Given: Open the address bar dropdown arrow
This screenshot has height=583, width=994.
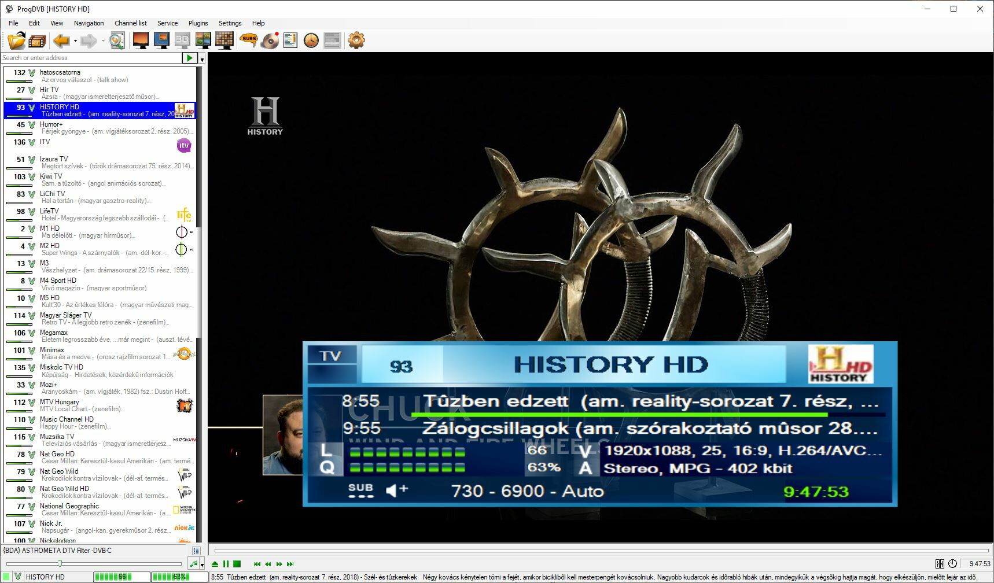Looking at the screenshot, I should pos(202,58).
